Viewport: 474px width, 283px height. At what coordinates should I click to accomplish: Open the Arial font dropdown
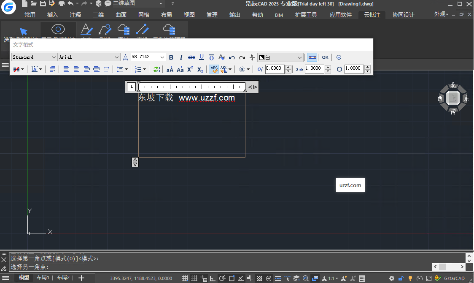click(117, 57)
